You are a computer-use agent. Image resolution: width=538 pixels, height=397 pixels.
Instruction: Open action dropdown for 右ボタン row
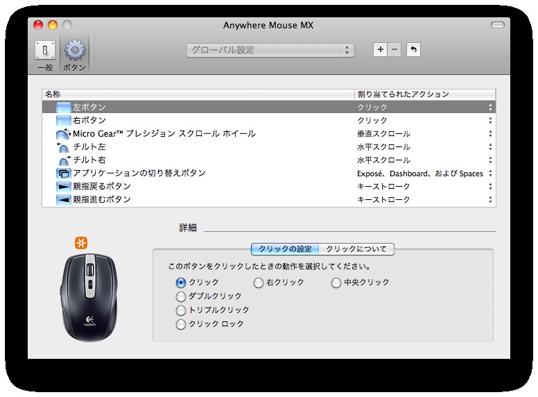point(490,121)
